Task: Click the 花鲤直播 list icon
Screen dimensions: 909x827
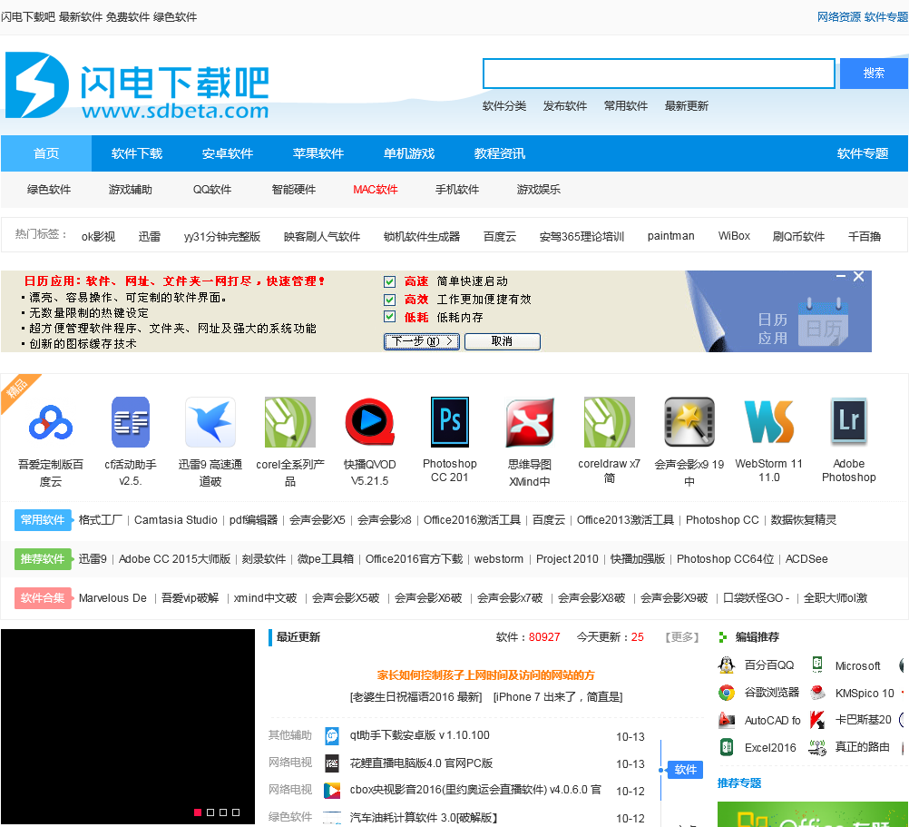Action: point(332,763)
